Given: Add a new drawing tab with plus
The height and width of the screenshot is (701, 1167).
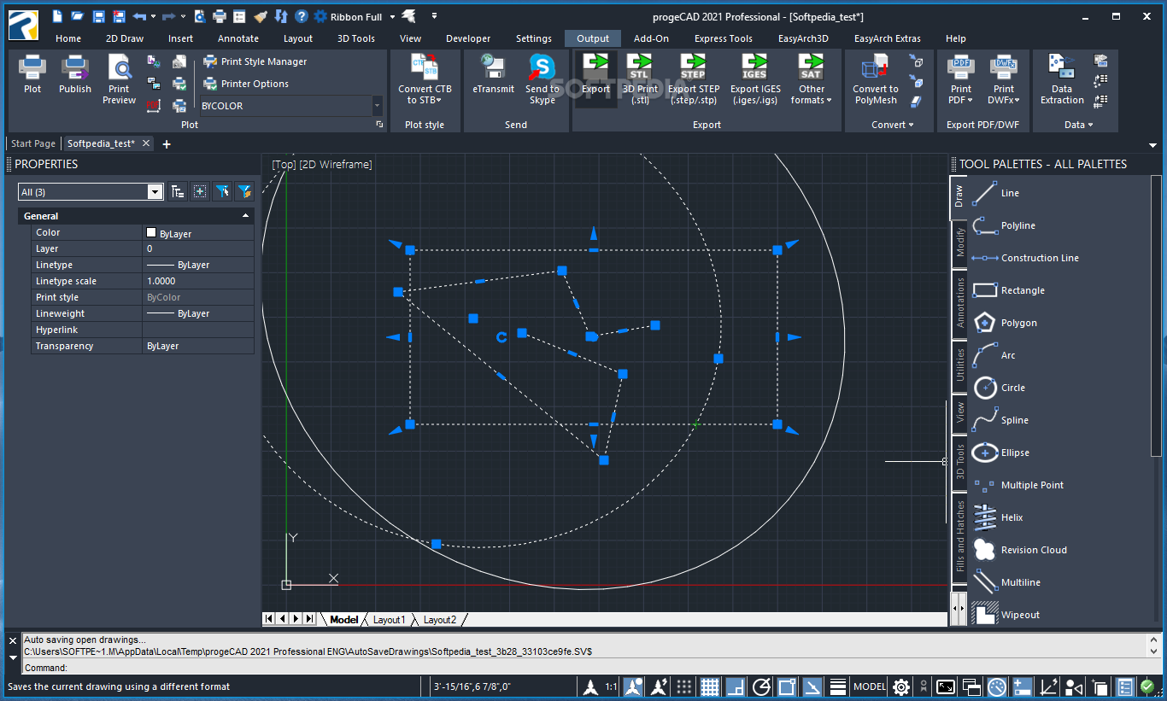Looking at the screenshot, I should (167, 144).
